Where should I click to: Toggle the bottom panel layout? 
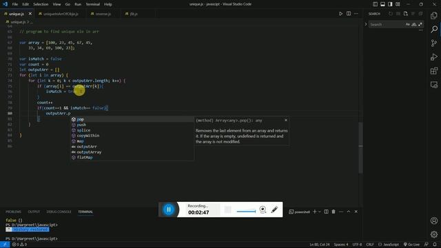click(383, 4)
